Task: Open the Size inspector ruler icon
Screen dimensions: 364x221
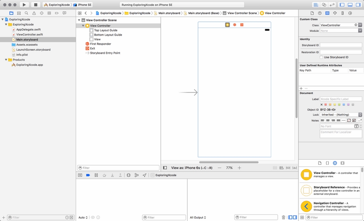Action: [343, 13]
